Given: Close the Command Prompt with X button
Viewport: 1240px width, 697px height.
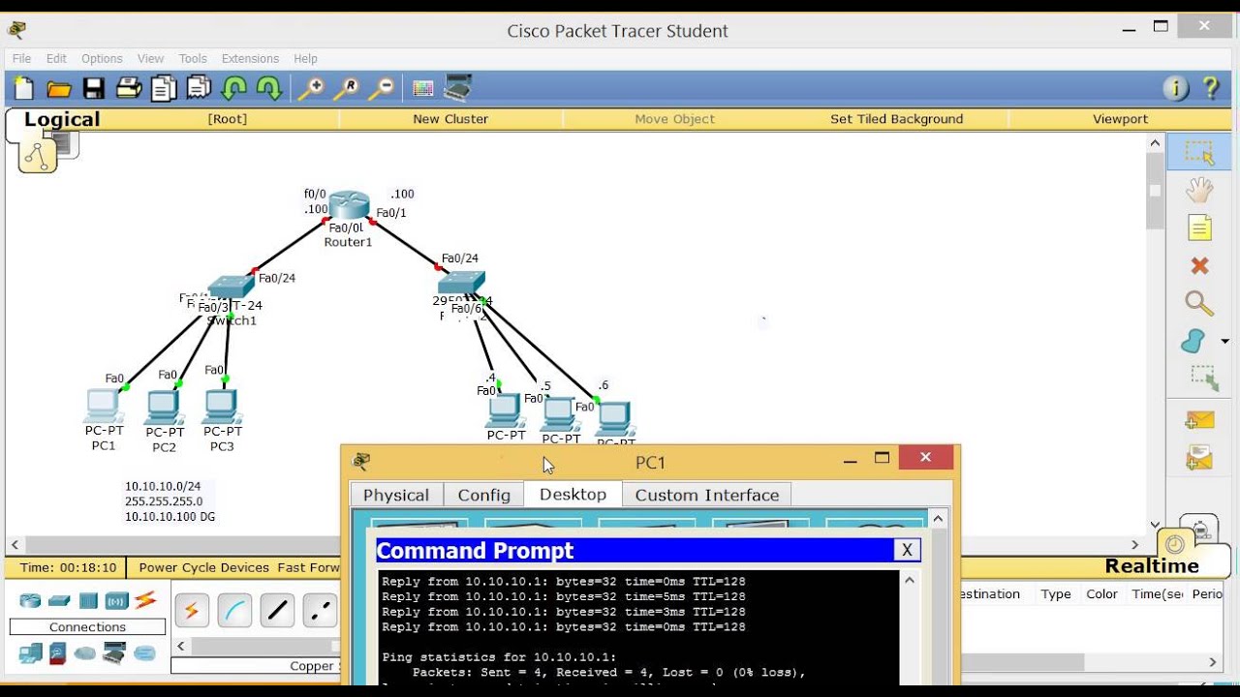Looking at the screenshot, I should click(907, 550).
